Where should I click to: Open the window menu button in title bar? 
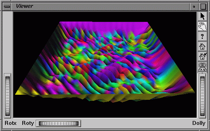coord(7,6)
